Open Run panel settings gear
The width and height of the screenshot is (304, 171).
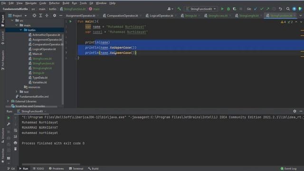click(294, 111)
